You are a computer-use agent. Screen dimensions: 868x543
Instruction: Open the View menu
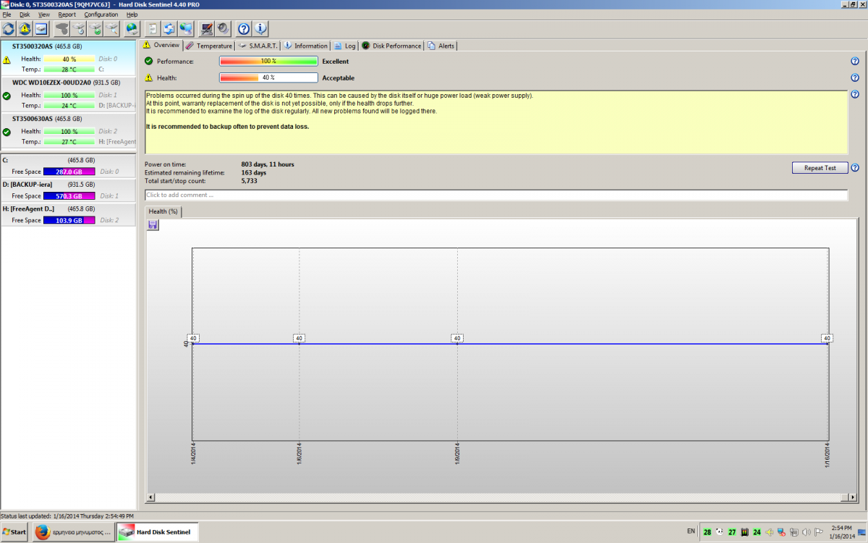44,14
